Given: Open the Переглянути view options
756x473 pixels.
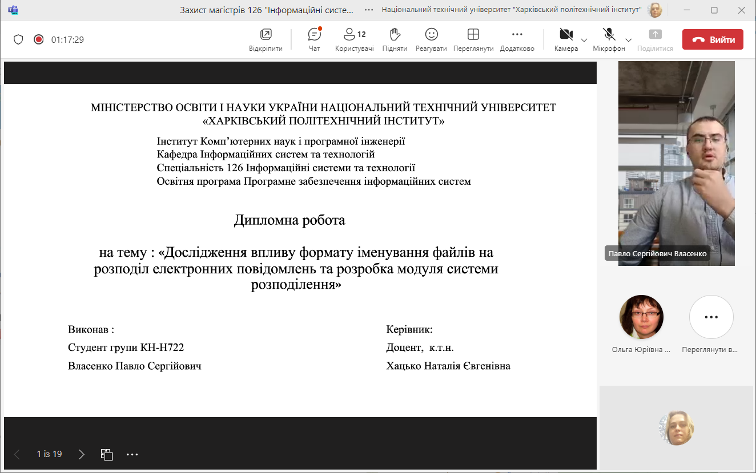Looking at the screenshot, I should coord(473,39).
